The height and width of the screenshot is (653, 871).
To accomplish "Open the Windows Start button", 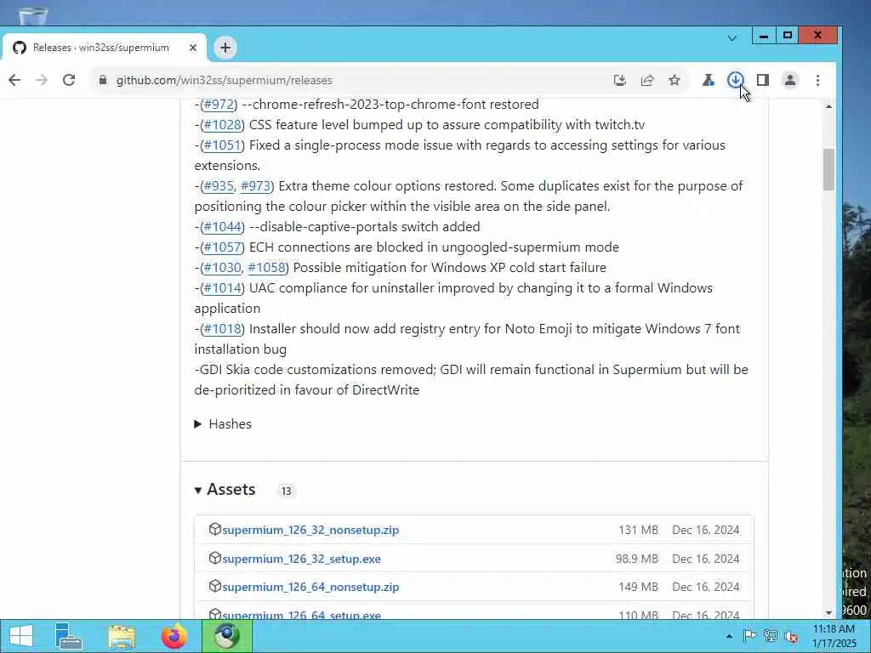I will [21, 636].
